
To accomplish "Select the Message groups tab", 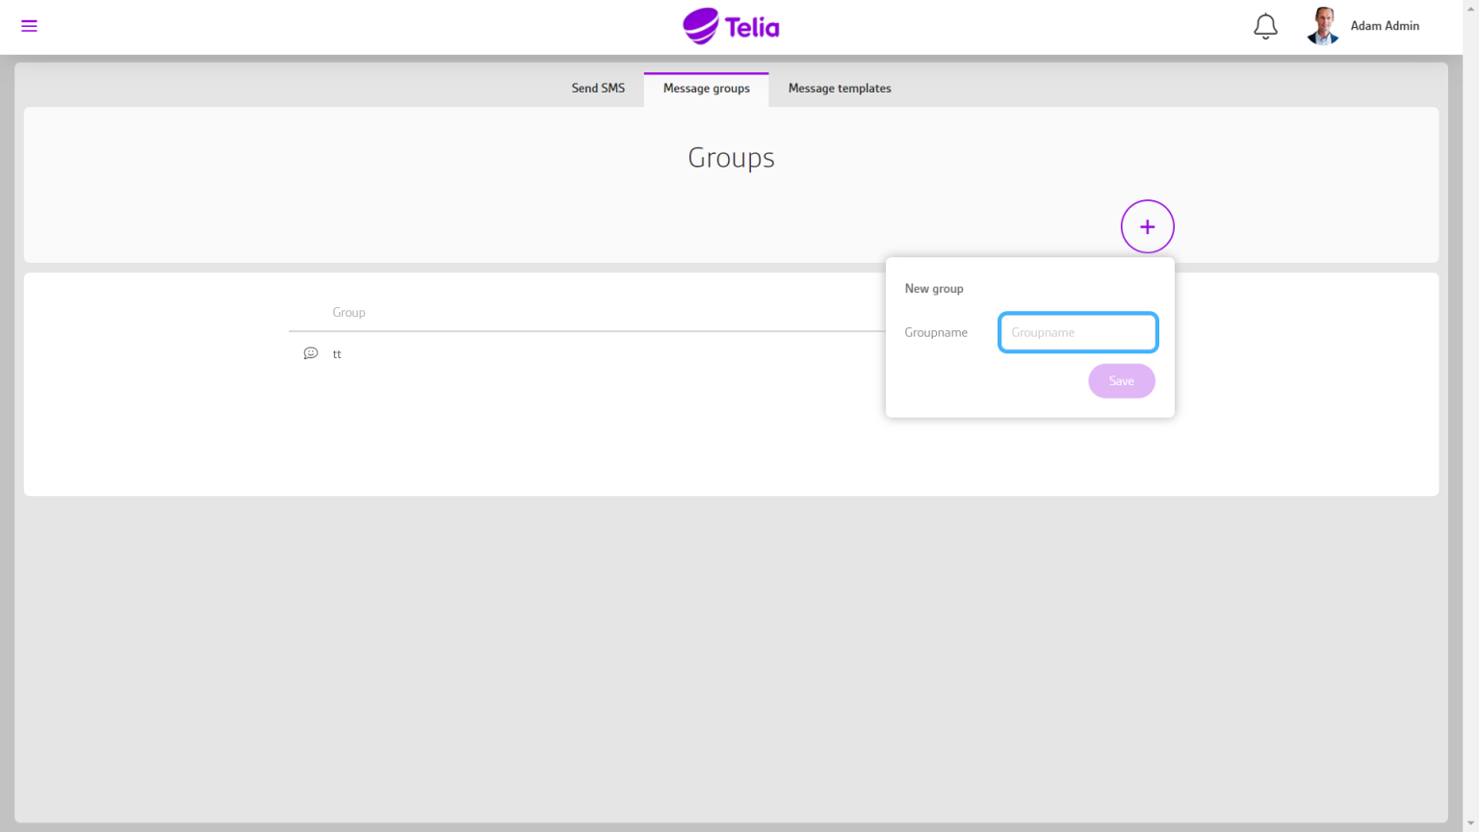I will 706,88.
